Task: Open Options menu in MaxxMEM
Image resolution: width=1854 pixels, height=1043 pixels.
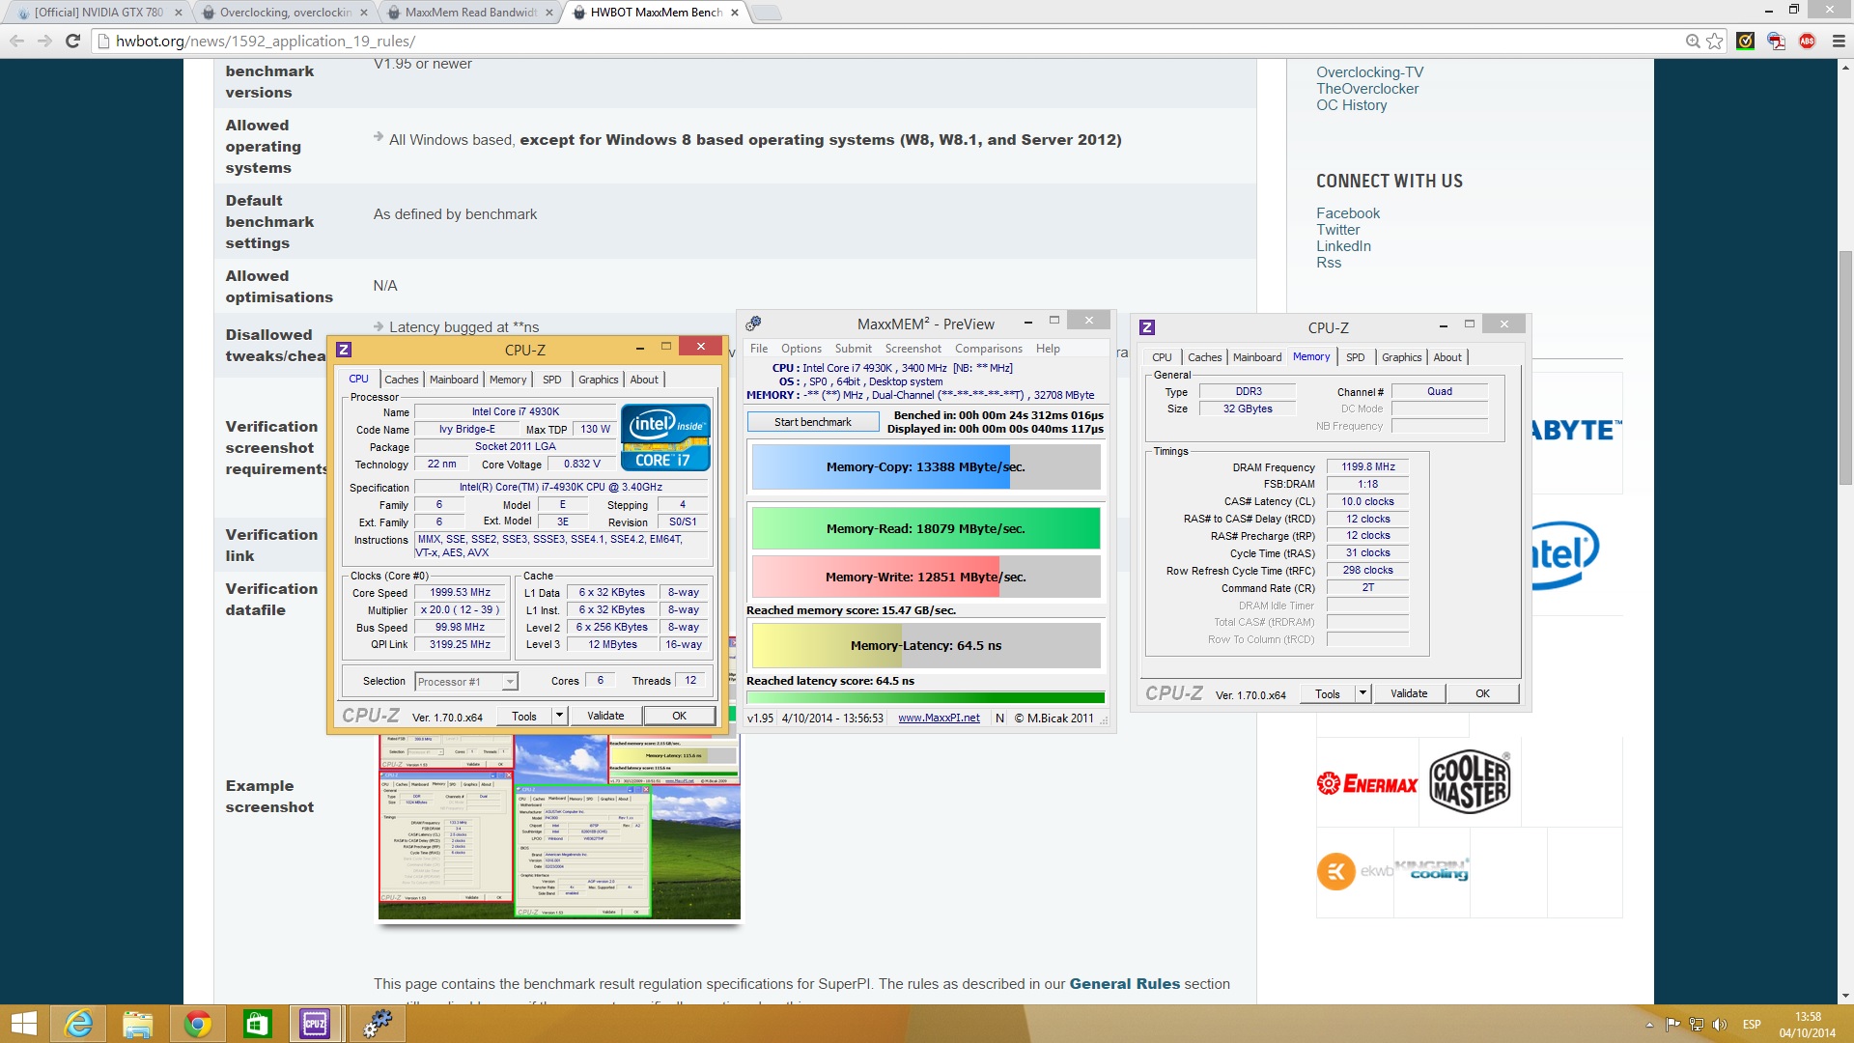Action: click(x=801, y=349)
